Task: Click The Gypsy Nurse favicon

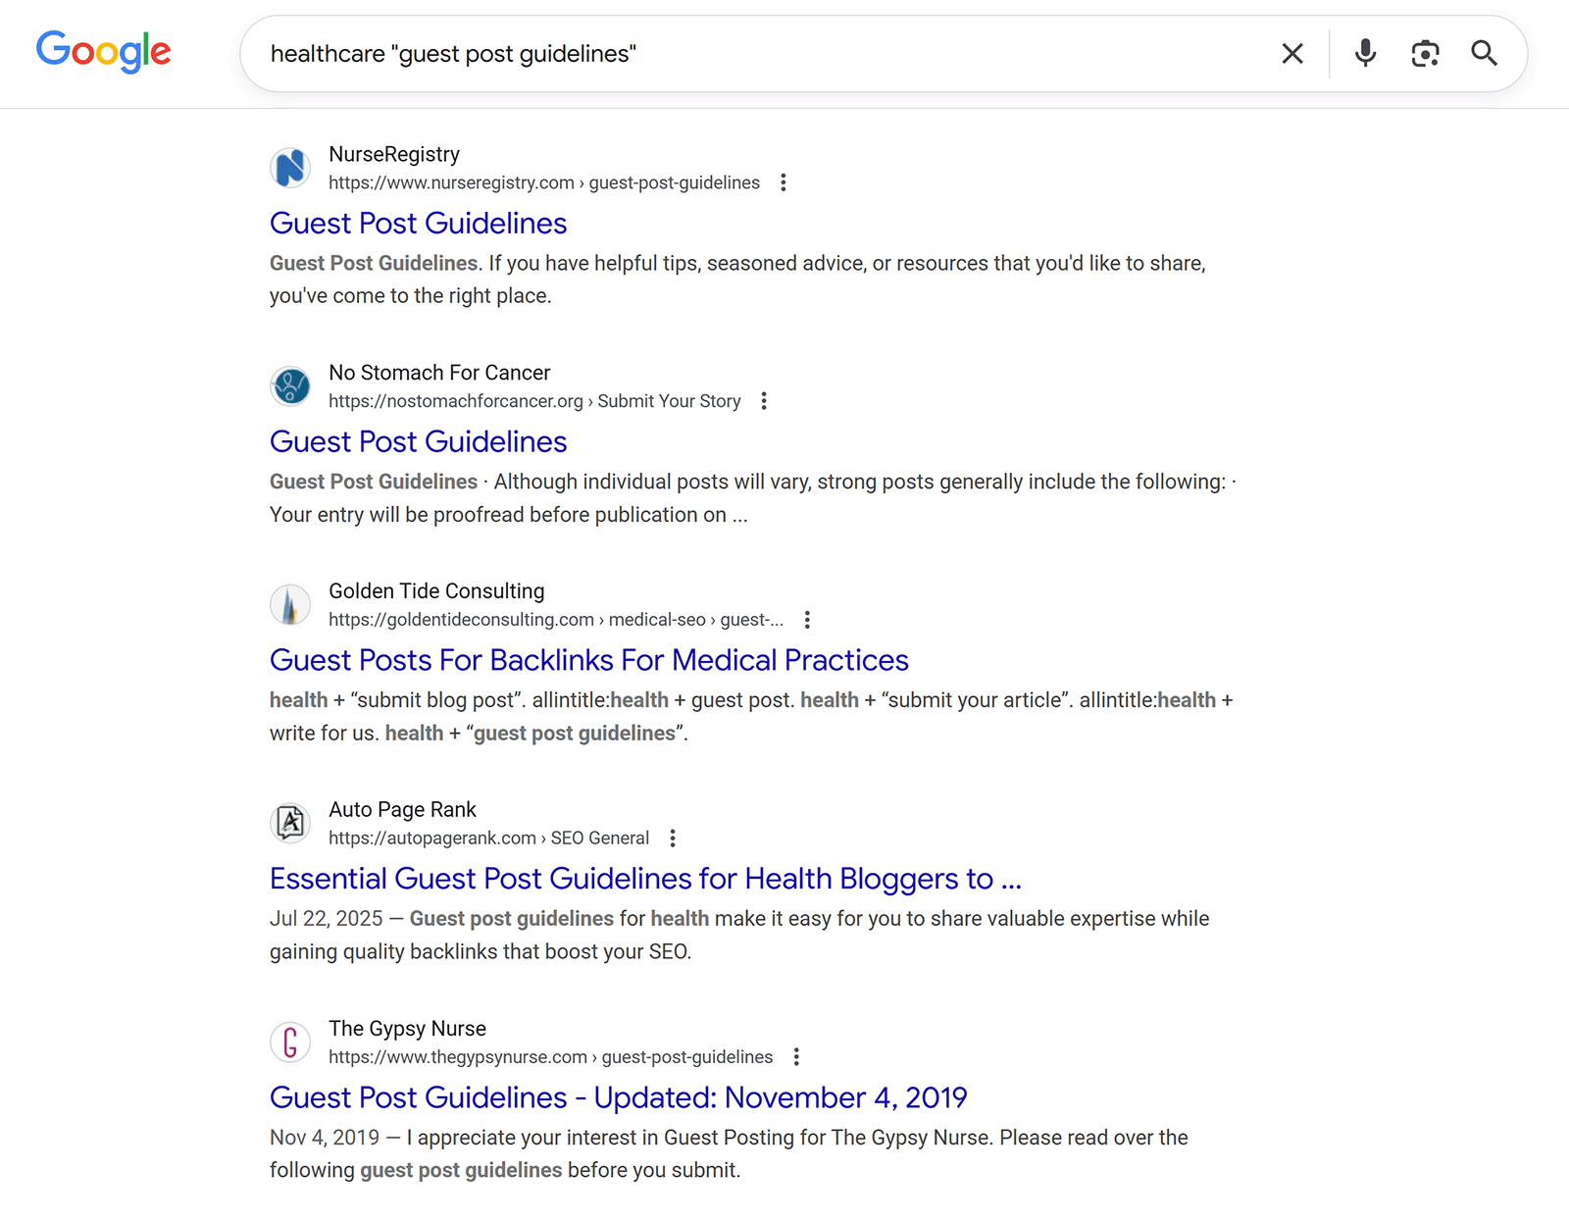Action: 289,1042
